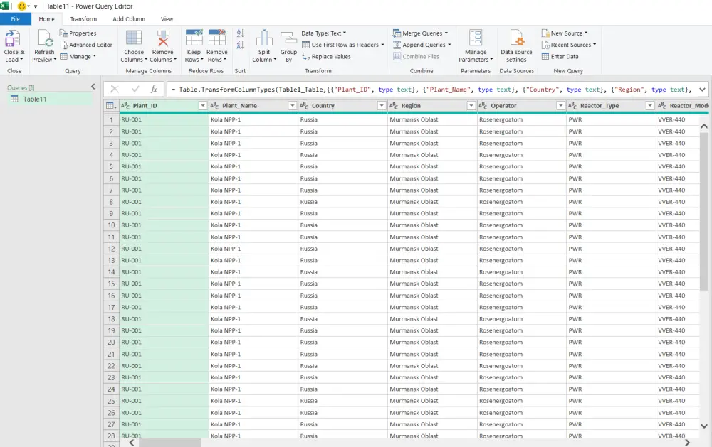Click VVER-440 cell in row 15
Viewport: 712px width, 447px height.
pyautogui.click(x=678, y=284)
